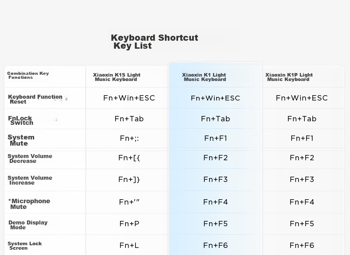Select the 'FnLock Switch' row label
The image size is (350, 255).
coord(20,120)
